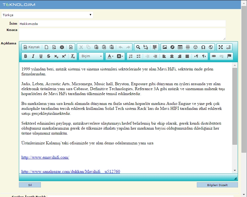This screenshot has height=197, width=247.
Task: Insert an anchor with the flag icon
Action: tap(229, 56)
